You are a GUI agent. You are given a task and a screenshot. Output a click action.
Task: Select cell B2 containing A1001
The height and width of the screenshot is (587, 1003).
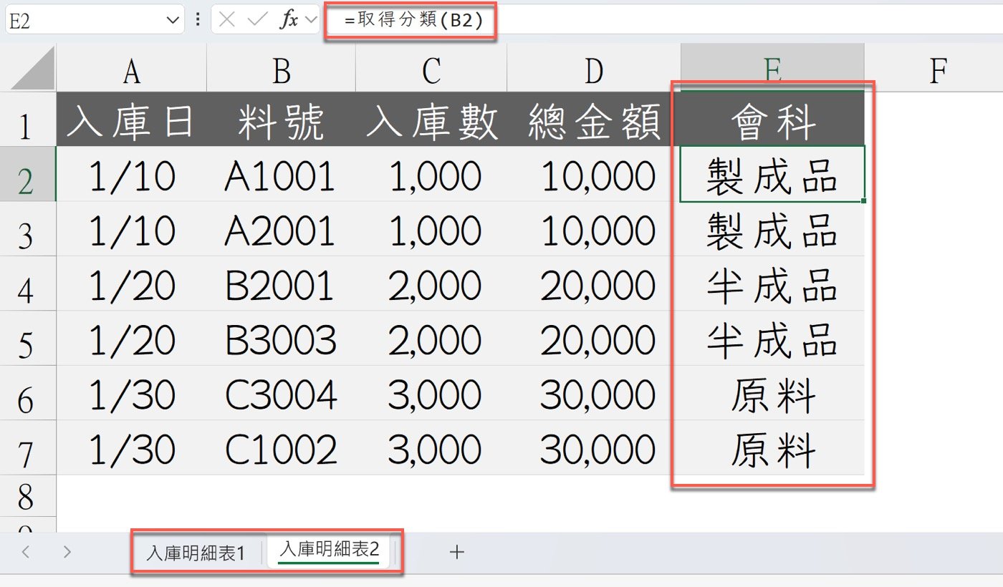[279, 175]
